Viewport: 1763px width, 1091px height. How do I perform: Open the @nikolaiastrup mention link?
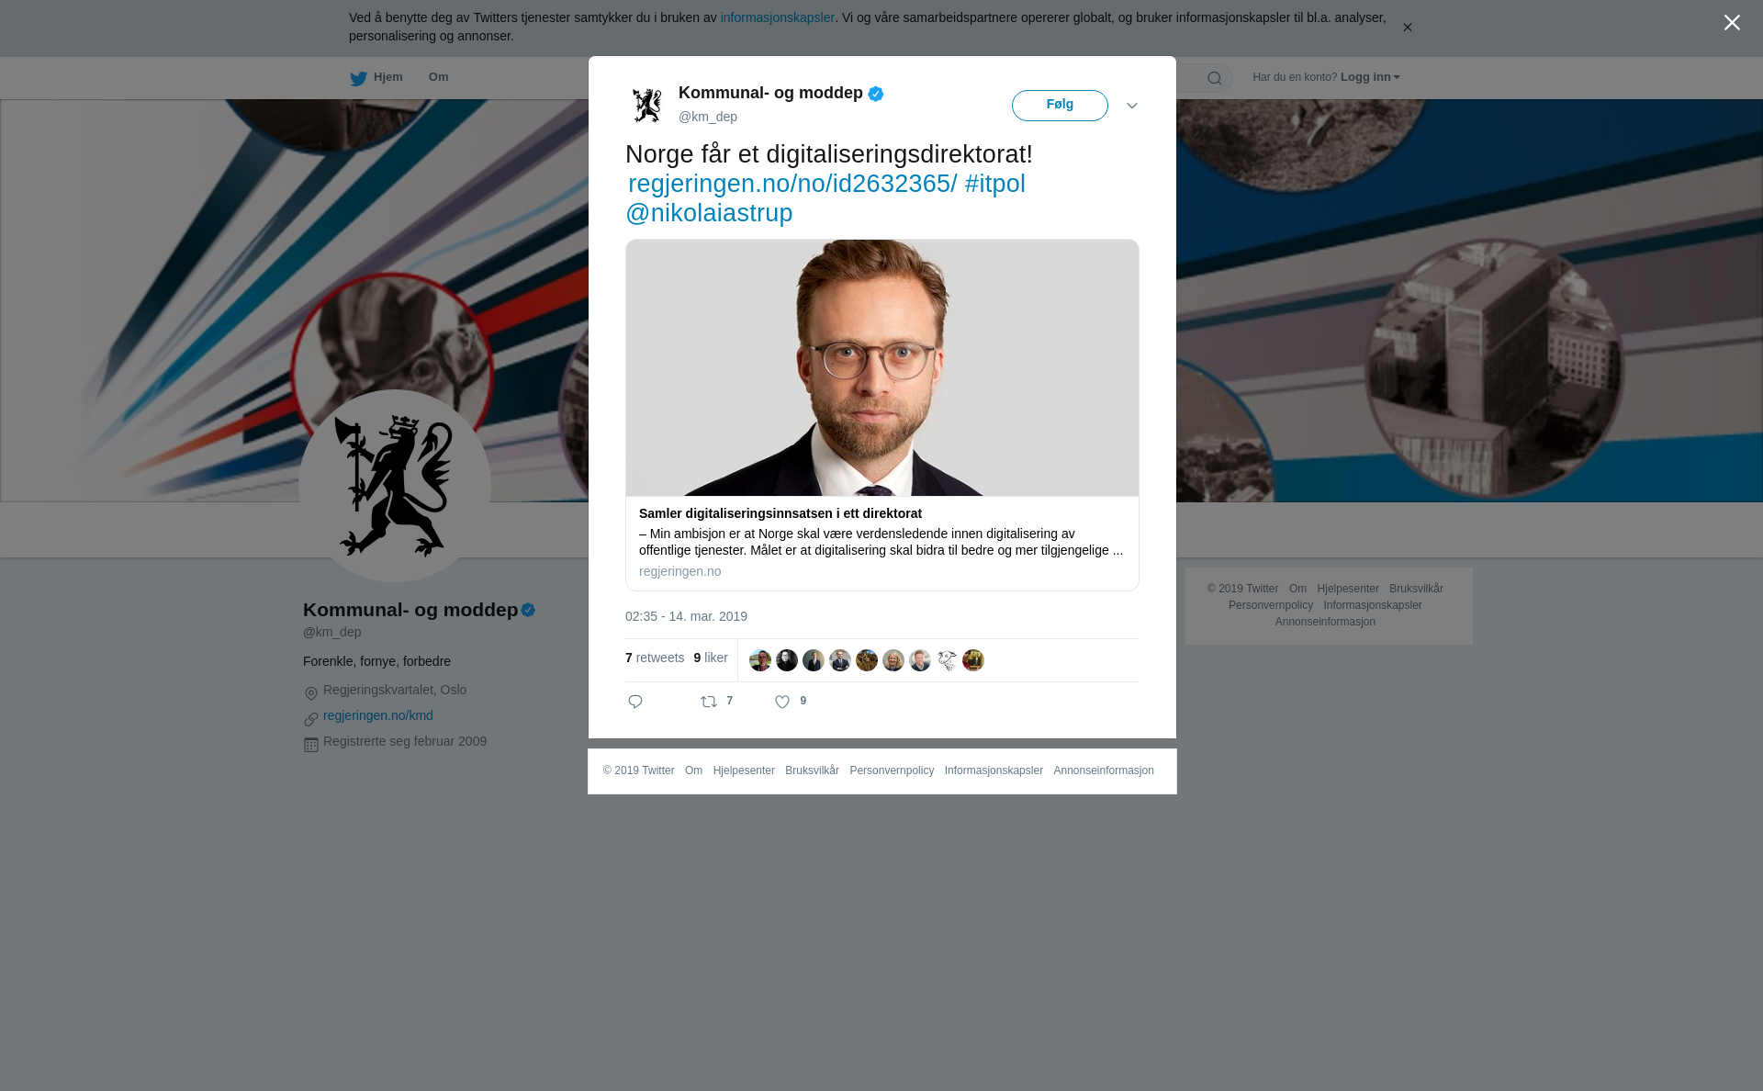pos(709,213)
